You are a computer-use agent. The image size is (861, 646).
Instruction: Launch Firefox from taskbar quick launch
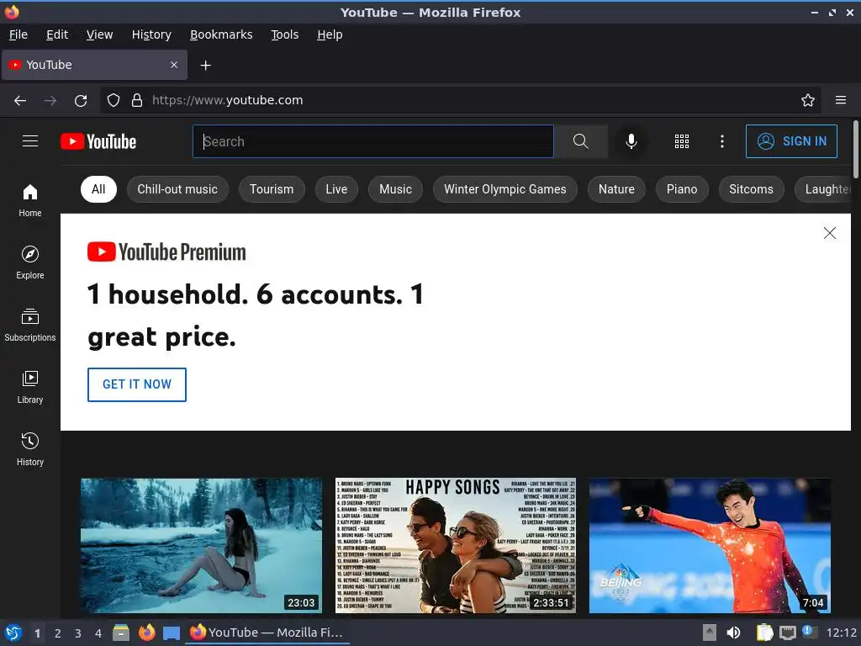coord(146,633)
